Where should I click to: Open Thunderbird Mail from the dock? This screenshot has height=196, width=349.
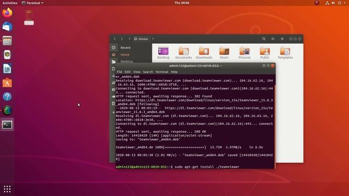7,27
